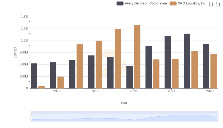Image resolution: width=223 pixels, height=128 pixels.
Task: Click the 1.5B y-axis label
Action: 24,29
